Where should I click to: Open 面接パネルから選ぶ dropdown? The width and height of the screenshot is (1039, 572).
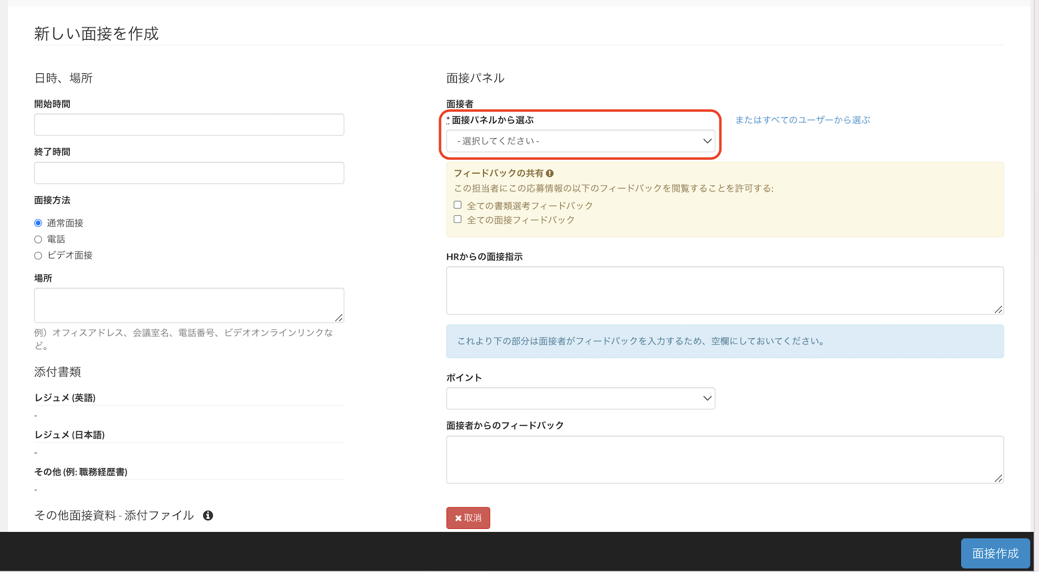click(x=580, y=141)
